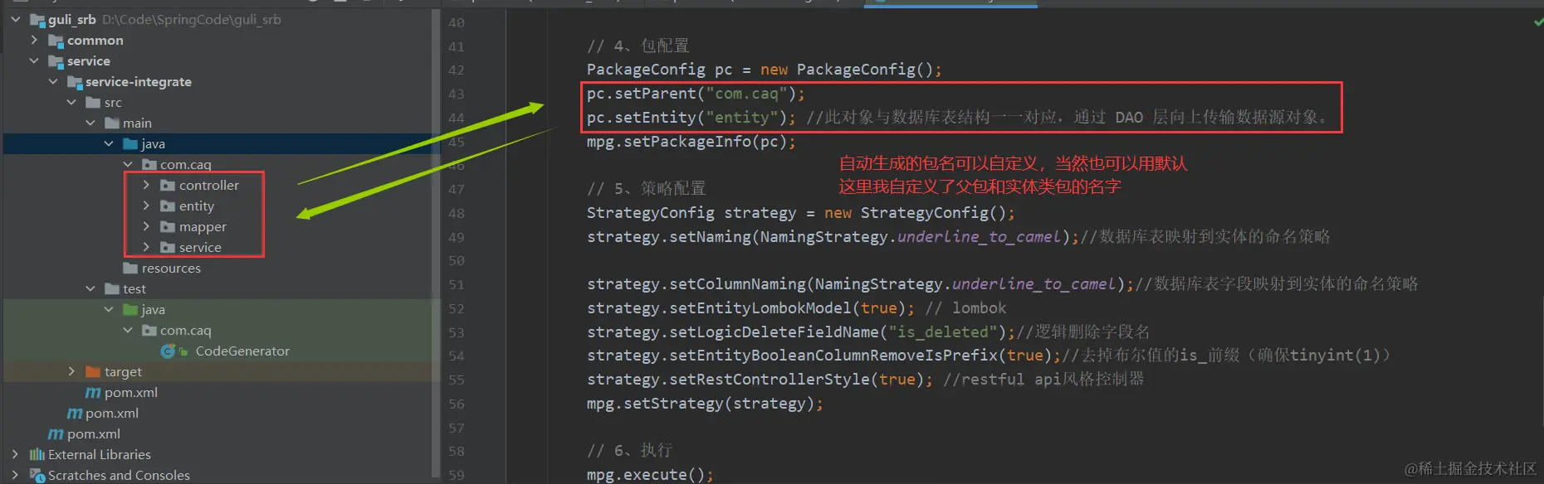
Task: Click the "// 5、策略配置" comment line
Action: [x=646, y=189]
